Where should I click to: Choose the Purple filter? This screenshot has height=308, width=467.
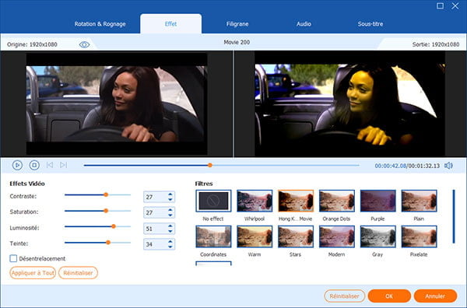(377, 201)
